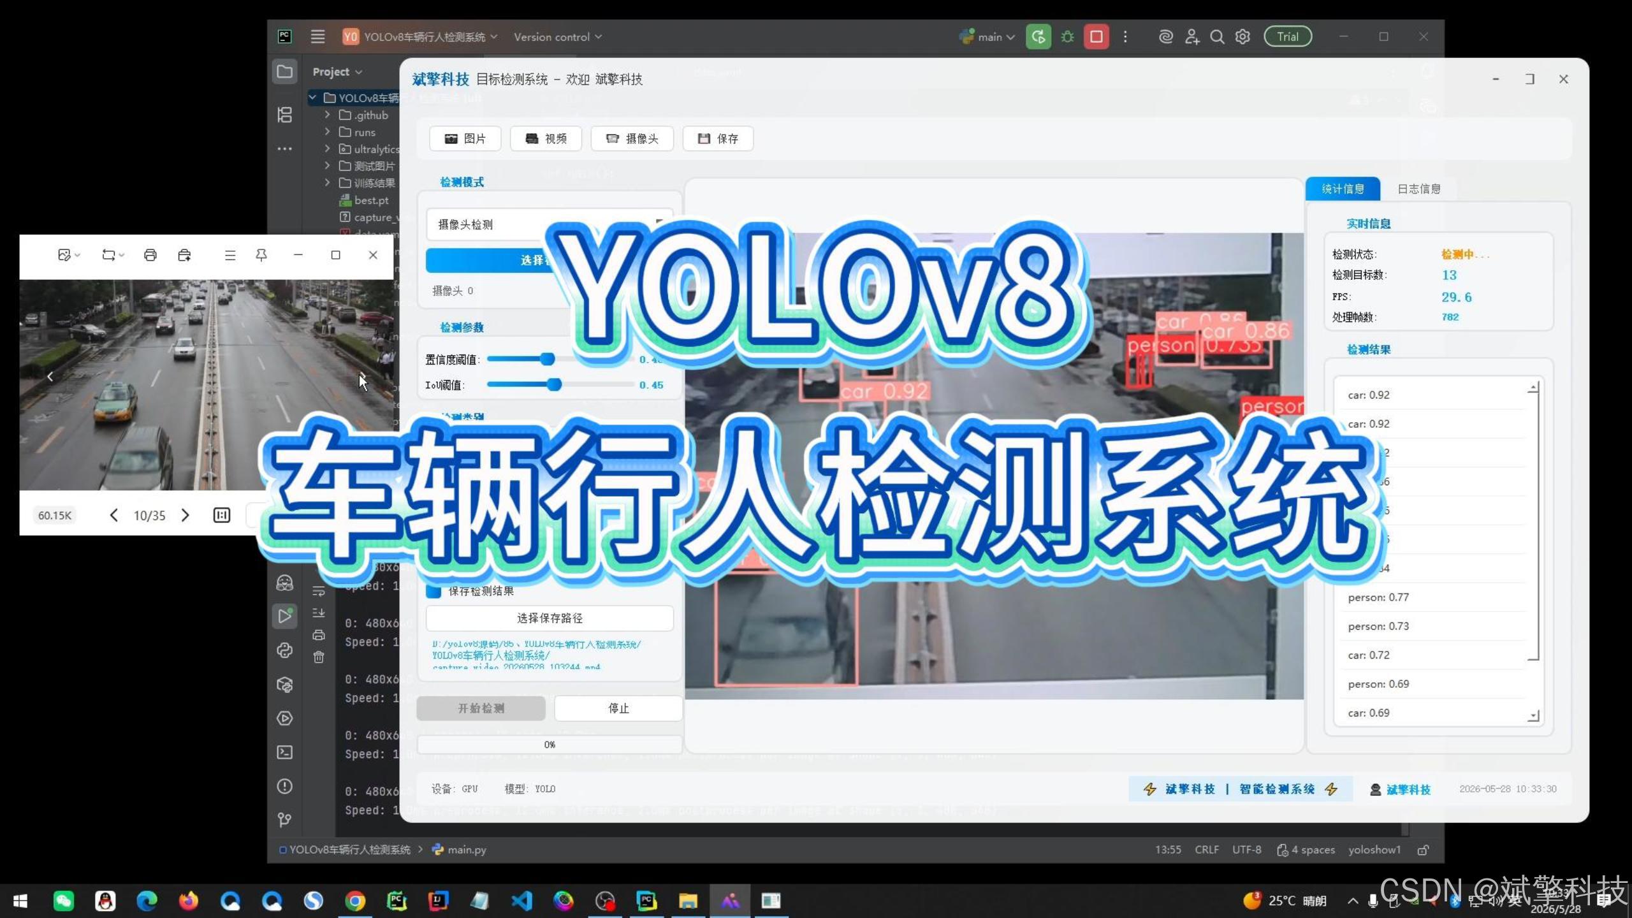
Task: Click print icon in image viewer toolbar
Action: click(150, 255)
